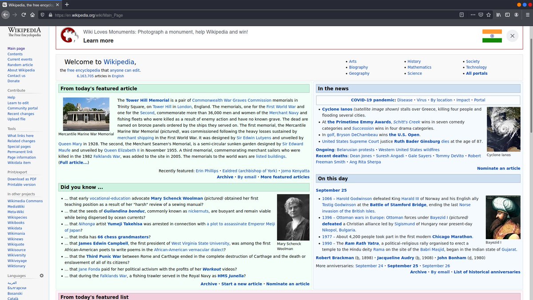Close the Wikipedia tab

(58, 4)
